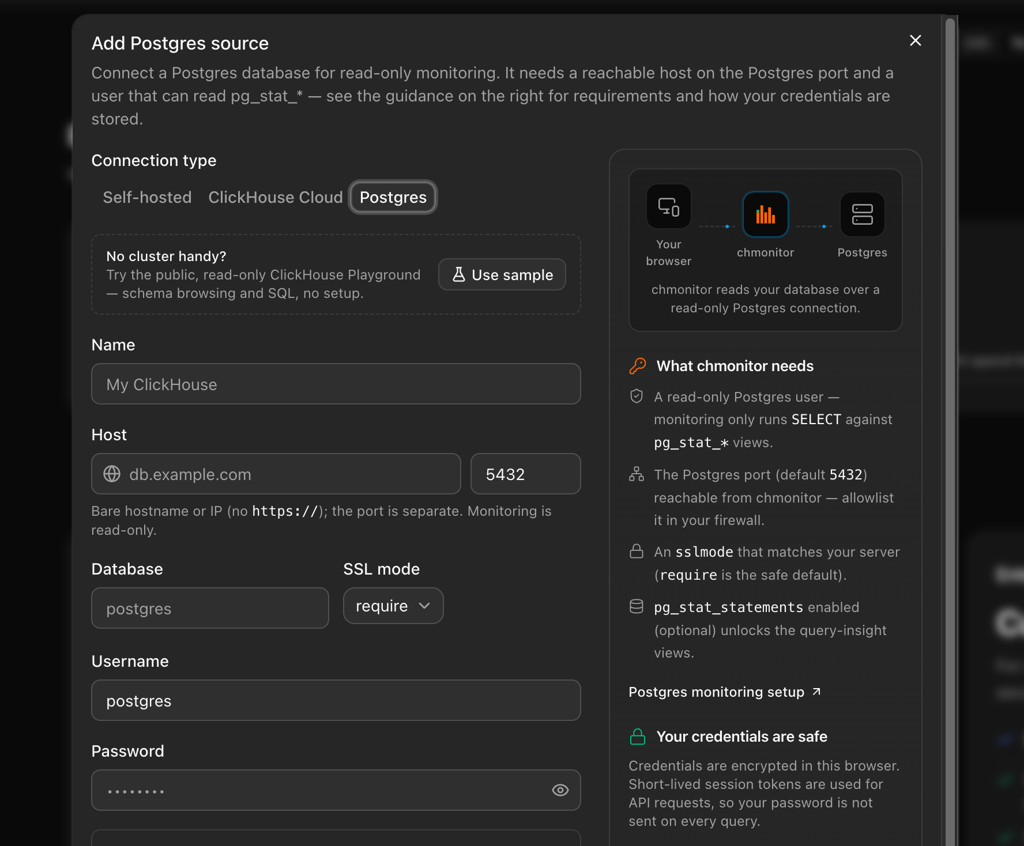1024x846 pixels.
Task: Click the globe icon in Host field
Action: pos(112,474)
